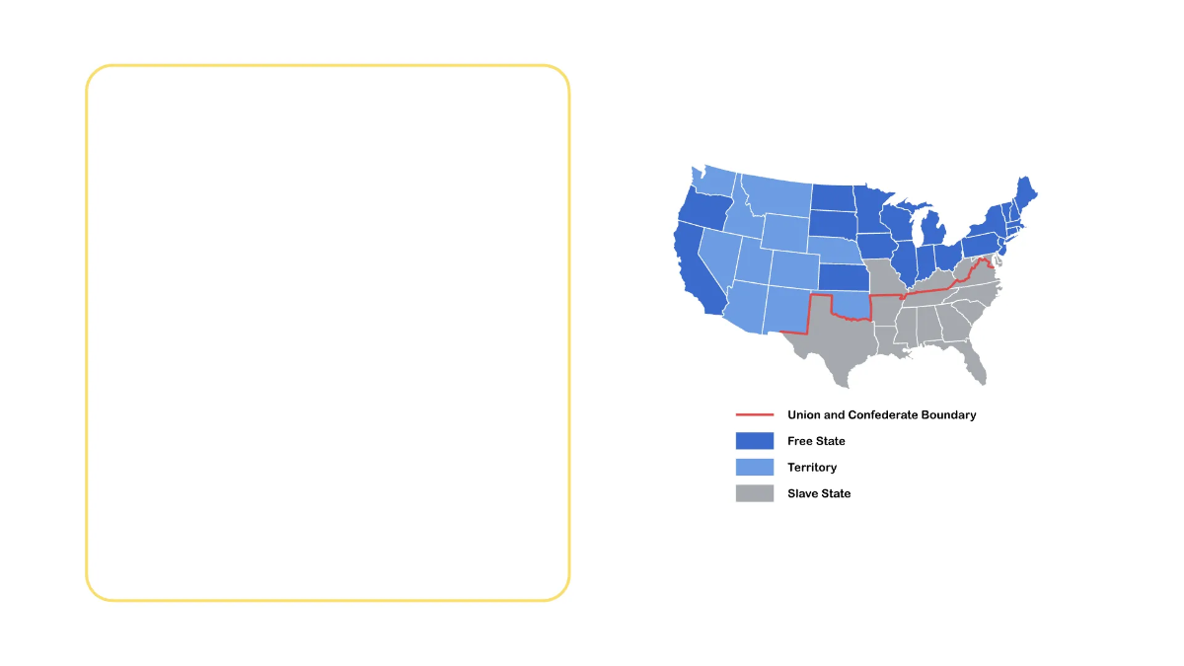Image resolution: width=1184 pixels, height=666 pixels.
Task: Click the Free State dark blue legend swatch
Action: pyautogui.click(x=755, y=441)
